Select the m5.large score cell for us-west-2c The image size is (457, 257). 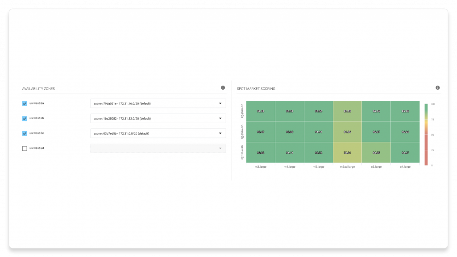click(318, 153)
